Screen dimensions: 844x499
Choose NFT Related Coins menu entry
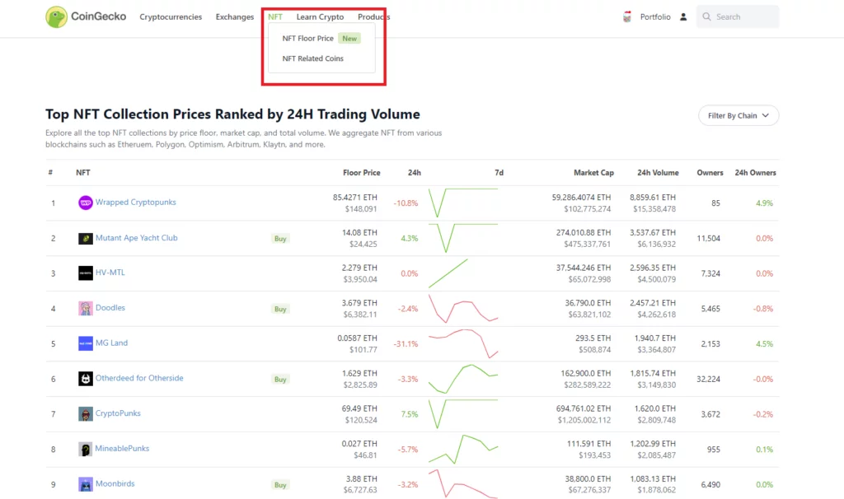tap(312, 59)
